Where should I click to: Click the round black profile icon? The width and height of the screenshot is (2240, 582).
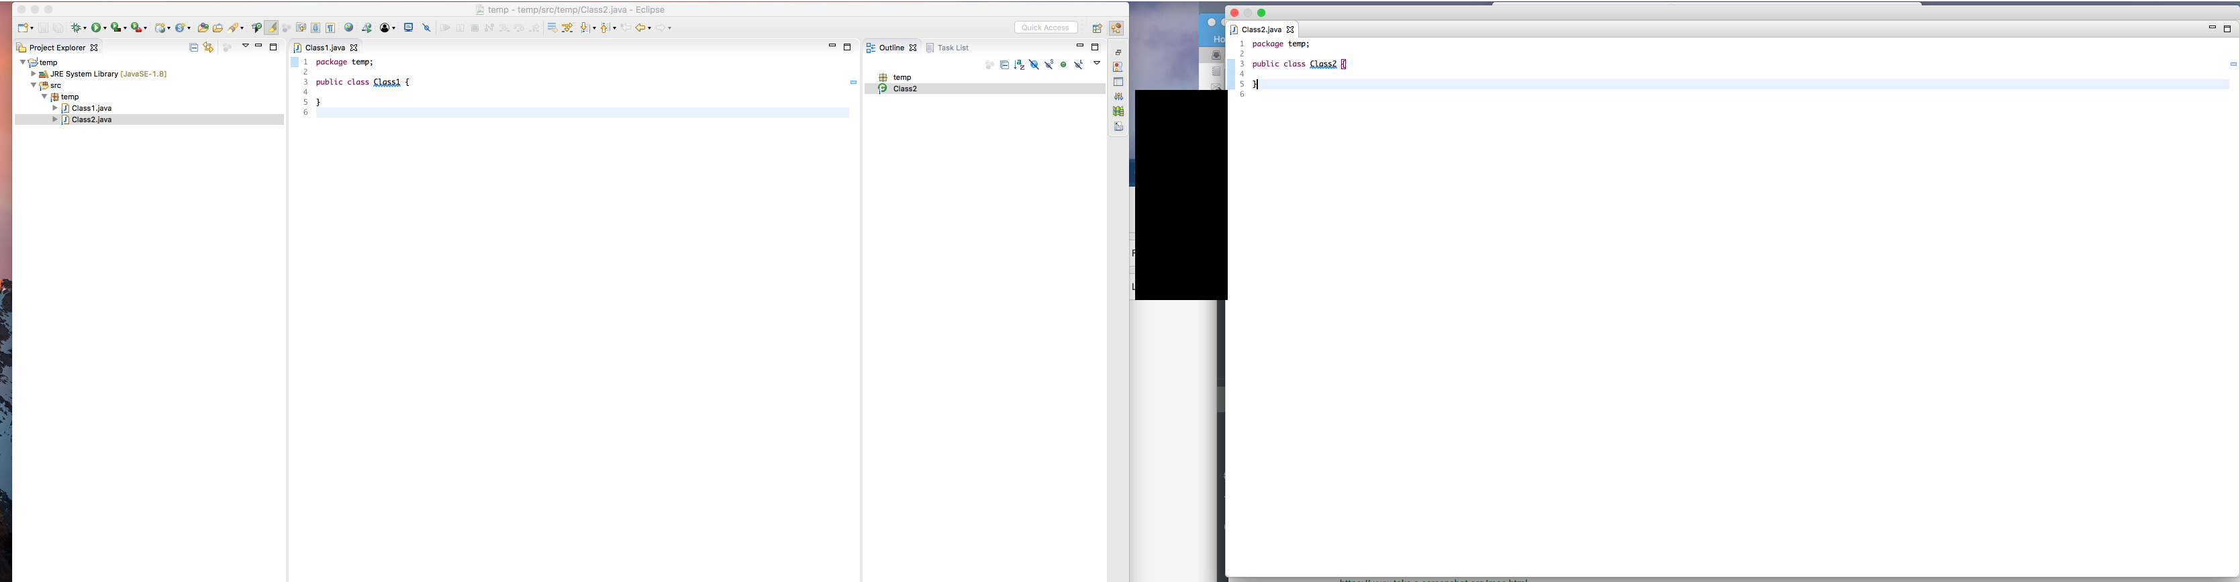pyautogui.click(x=385, y=28)
